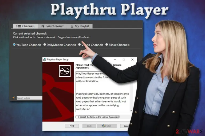Click the license text scroll down arrow

click(131, 110)
